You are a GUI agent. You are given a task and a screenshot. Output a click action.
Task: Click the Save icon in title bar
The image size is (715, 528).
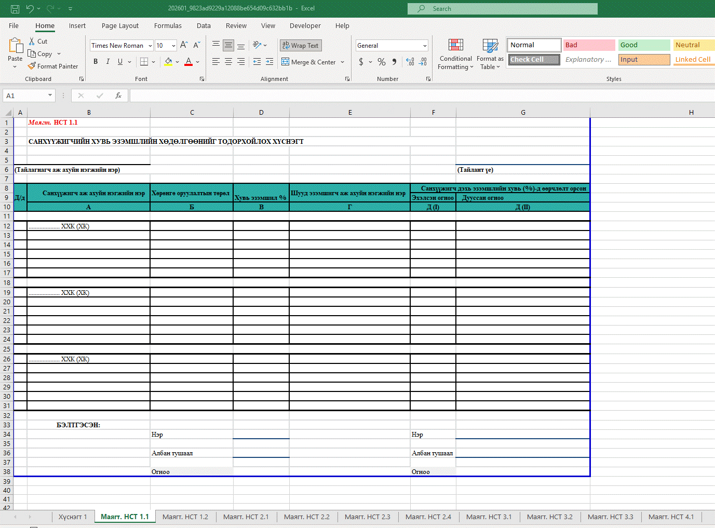(15, 9)
